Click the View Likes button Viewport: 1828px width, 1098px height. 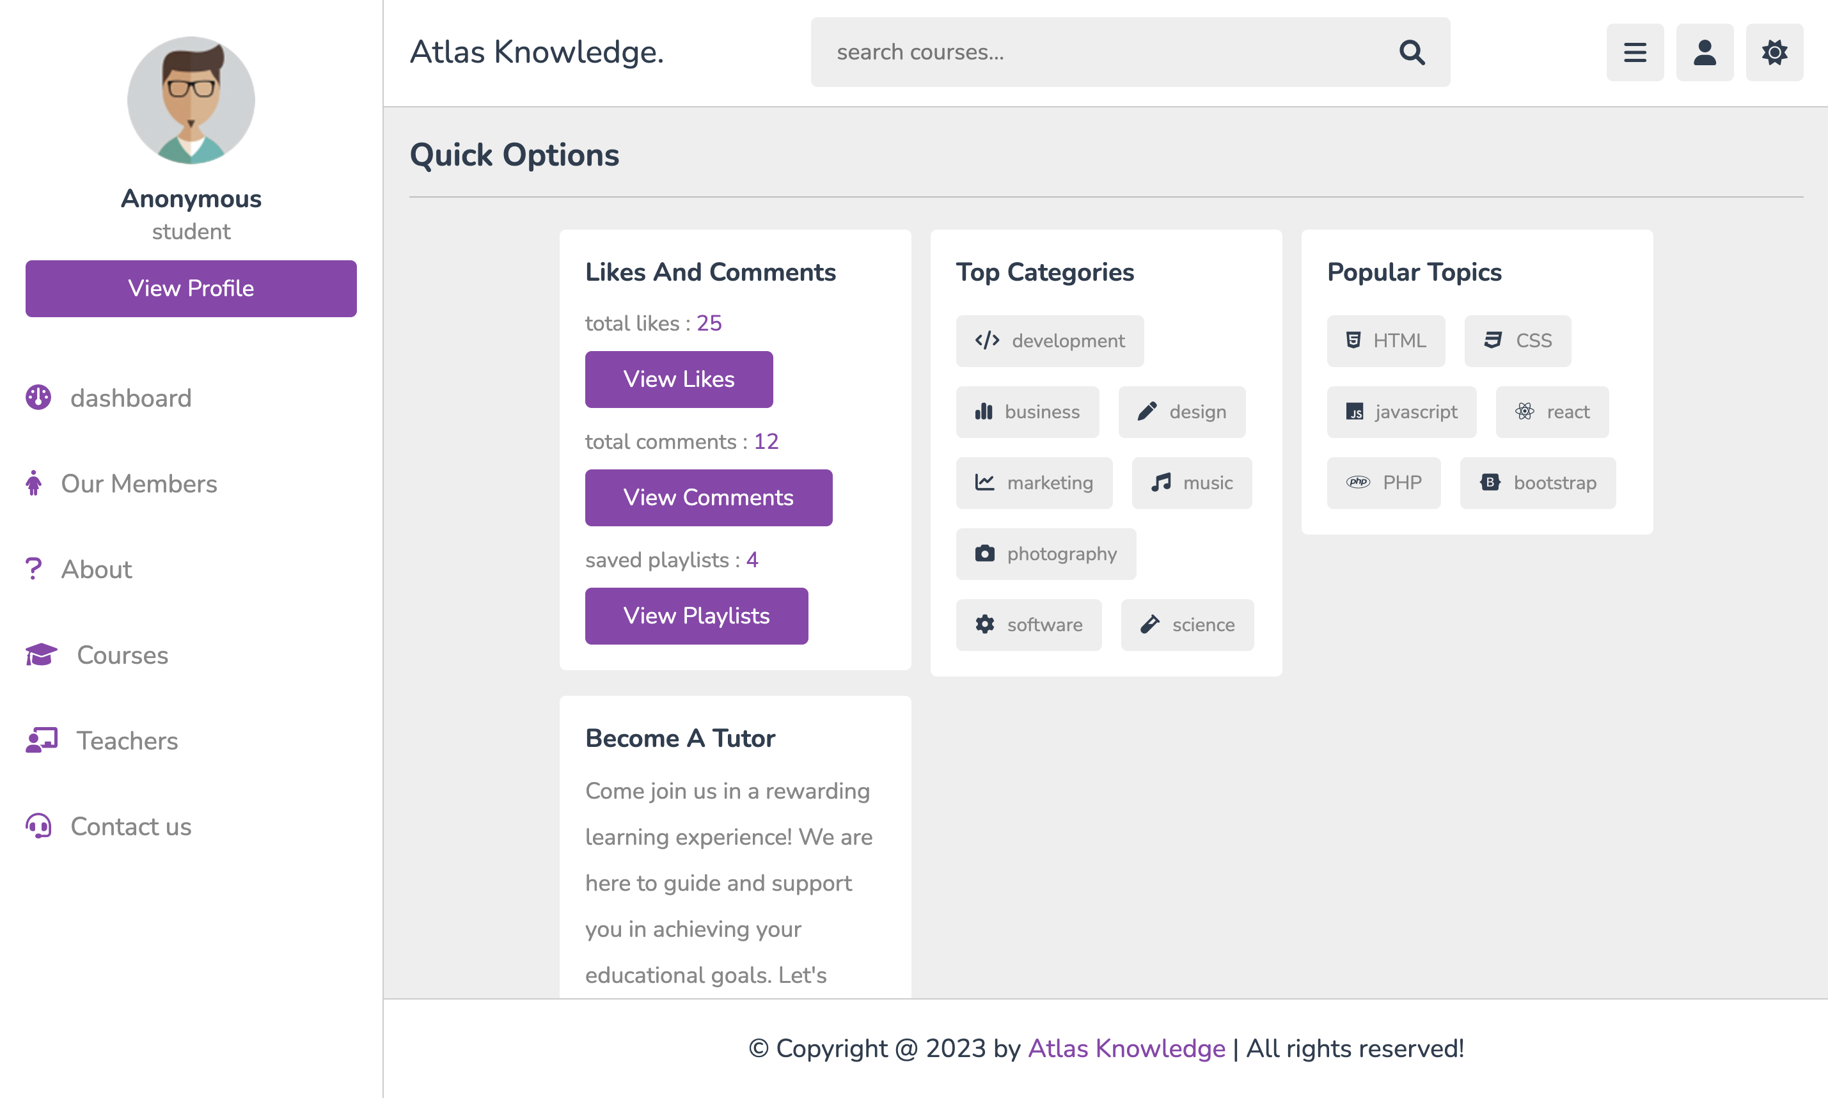pos(679,379)
